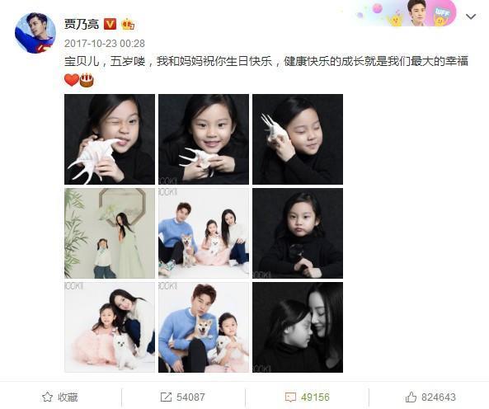Click the orange V verified badge
The height and width of the screenshot is (409, 489).
[110, 24]
